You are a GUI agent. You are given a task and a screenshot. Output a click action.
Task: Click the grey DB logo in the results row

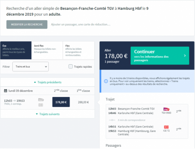tap(41, 105)
